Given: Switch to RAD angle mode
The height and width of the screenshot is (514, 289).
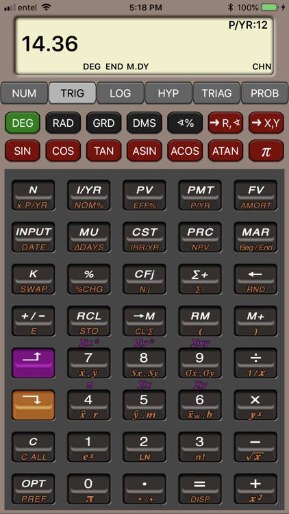Looking at the screenshot, I should click(63, 123).
